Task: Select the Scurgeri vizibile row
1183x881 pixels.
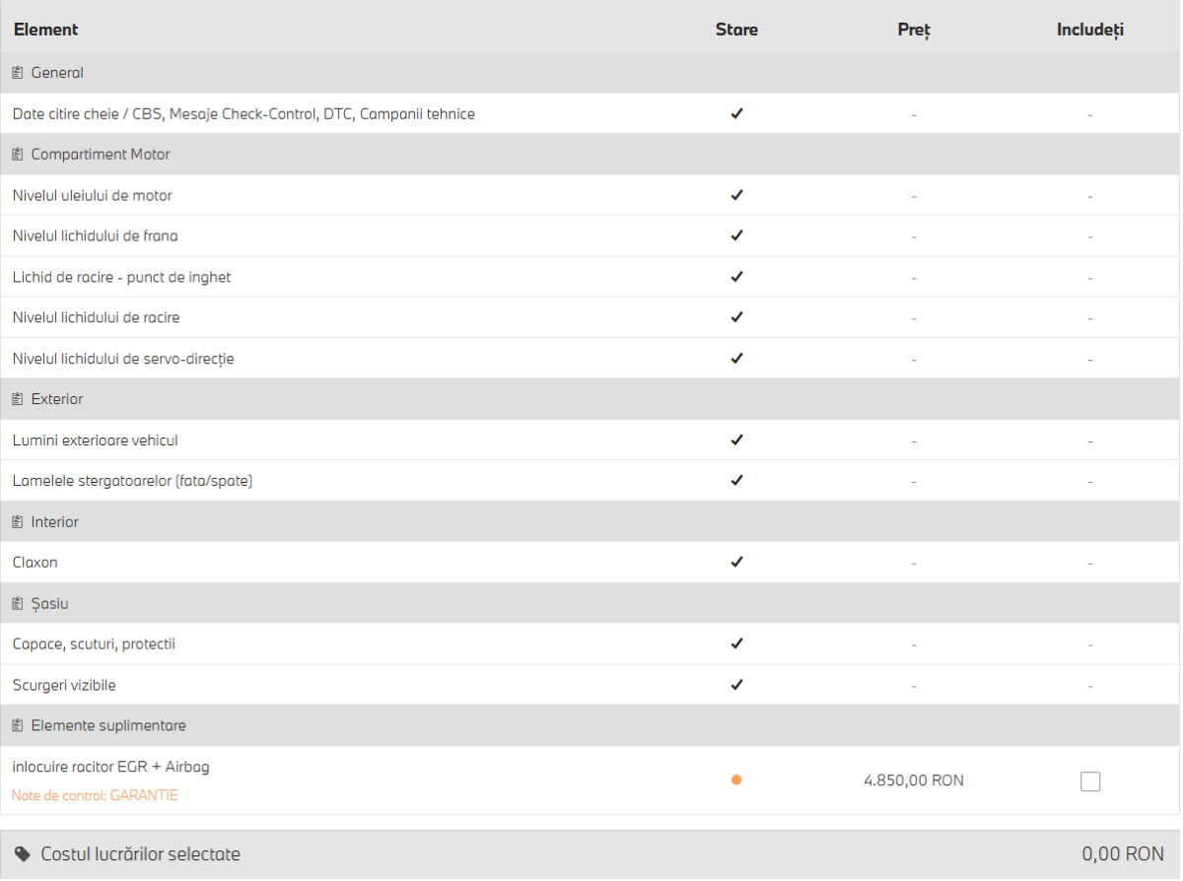Action: [x=591, y=685]
